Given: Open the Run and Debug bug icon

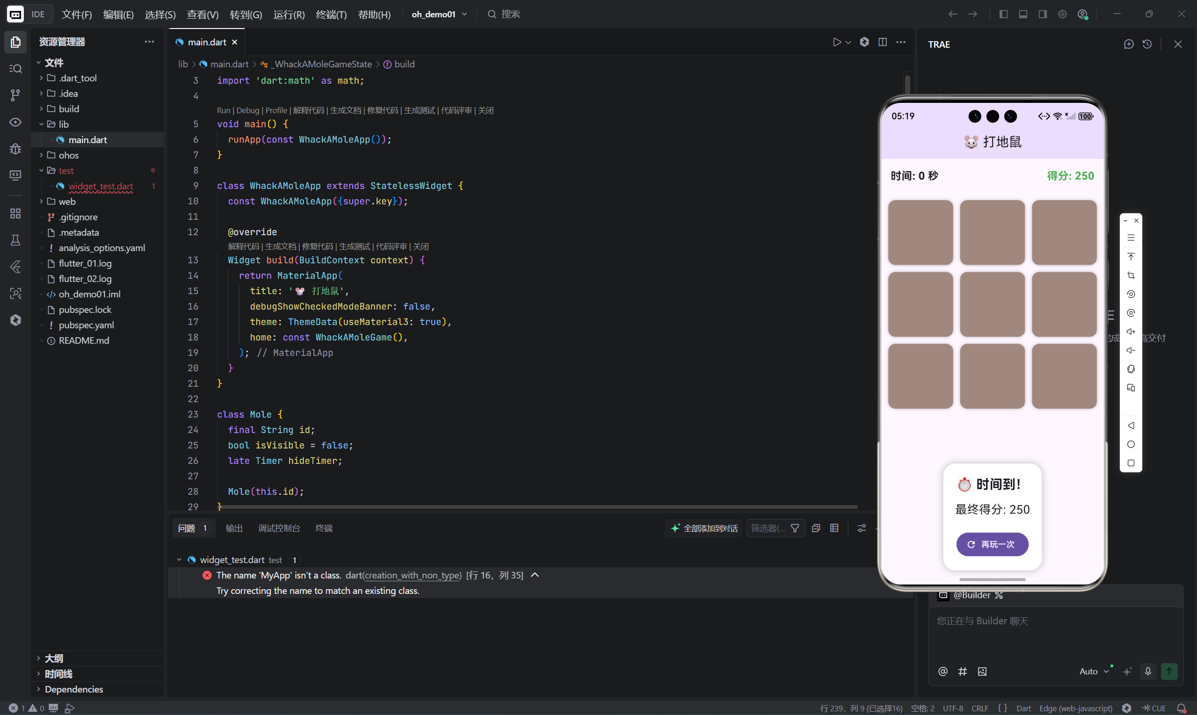Looking at the screenshot, I should point(15,148).
